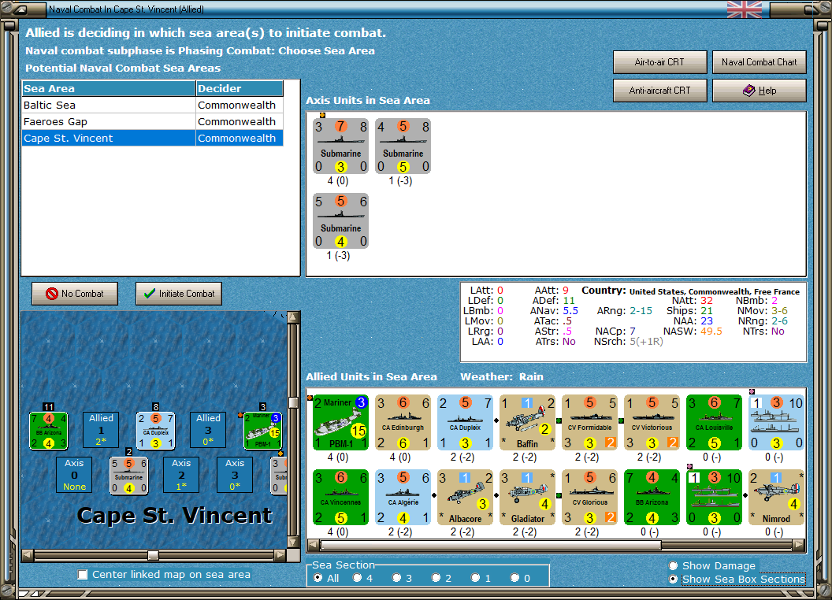Image resolution: width=832 pixels, height=600 pixels.
Task: Select the blue convoy counter beside CA Louisville
Action: tap(777, 423)
